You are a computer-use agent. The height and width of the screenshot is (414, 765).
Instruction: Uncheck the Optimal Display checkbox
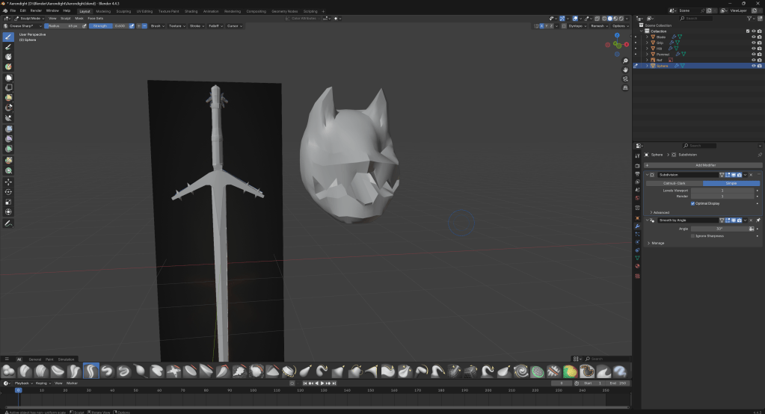click(x=692, y=203)
